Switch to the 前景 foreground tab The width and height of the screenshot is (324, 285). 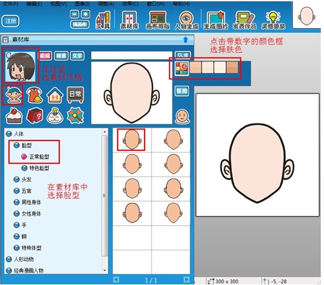point(45,56)
